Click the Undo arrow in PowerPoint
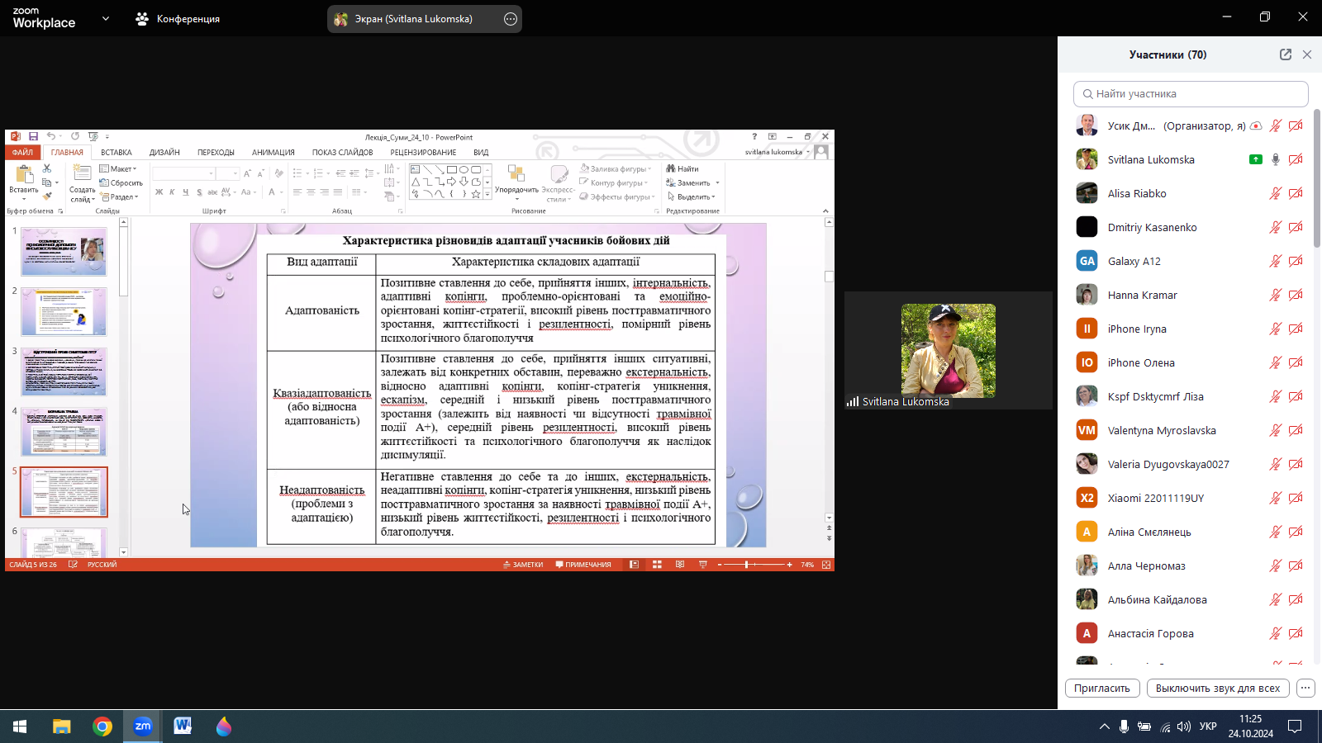Screen dimensions: 1322x743 coord(50,136)
